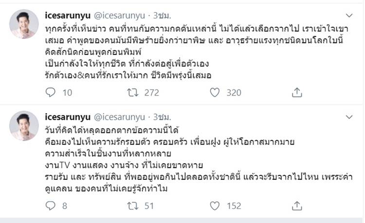Screen dimensions: 365x223
Task: Retweet the first tweet with 272 retweets
Action: [133, 92]
